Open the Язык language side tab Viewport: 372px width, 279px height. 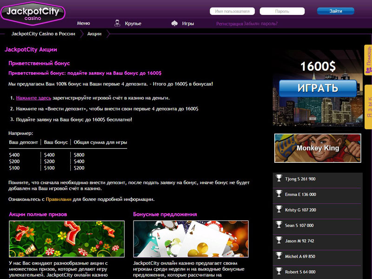click(368, 107)
